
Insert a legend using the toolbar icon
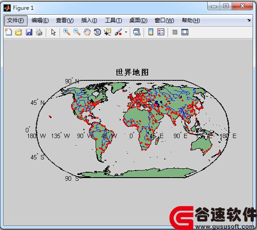click(161, 32)
